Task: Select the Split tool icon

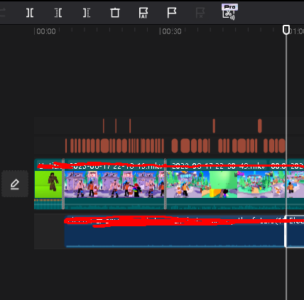Action: click(x=30, y=13)
